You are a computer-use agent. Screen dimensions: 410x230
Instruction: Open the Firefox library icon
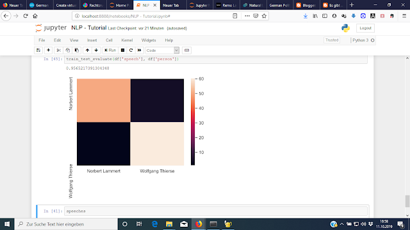click(x=315, y=16)
